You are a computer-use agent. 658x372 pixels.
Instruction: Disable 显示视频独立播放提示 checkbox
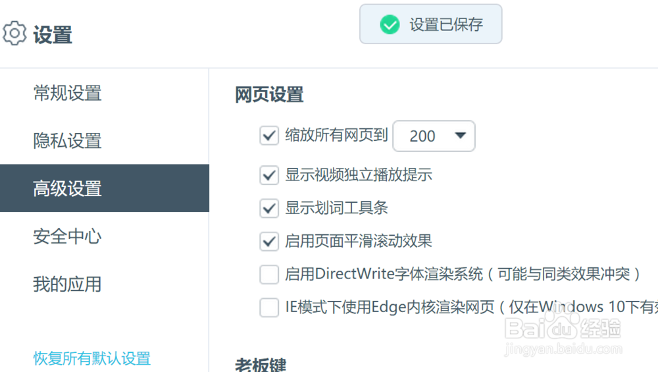coord(269,175)
